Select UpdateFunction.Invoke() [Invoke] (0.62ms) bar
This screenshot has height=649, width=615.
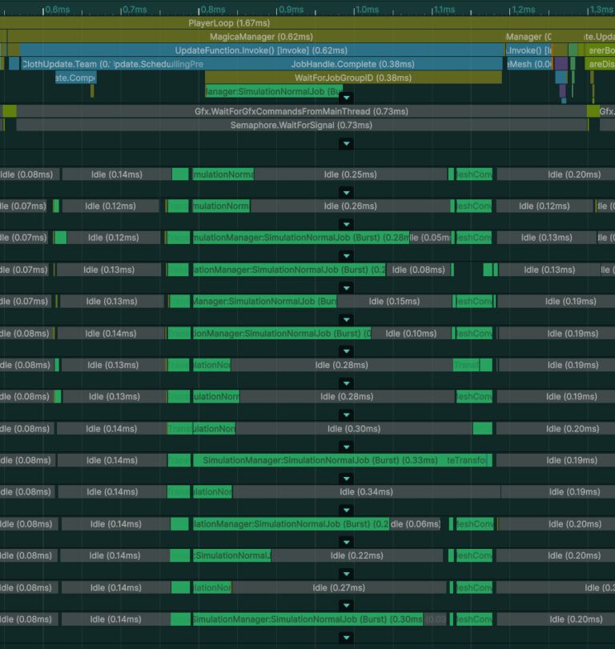pos(262,50)
